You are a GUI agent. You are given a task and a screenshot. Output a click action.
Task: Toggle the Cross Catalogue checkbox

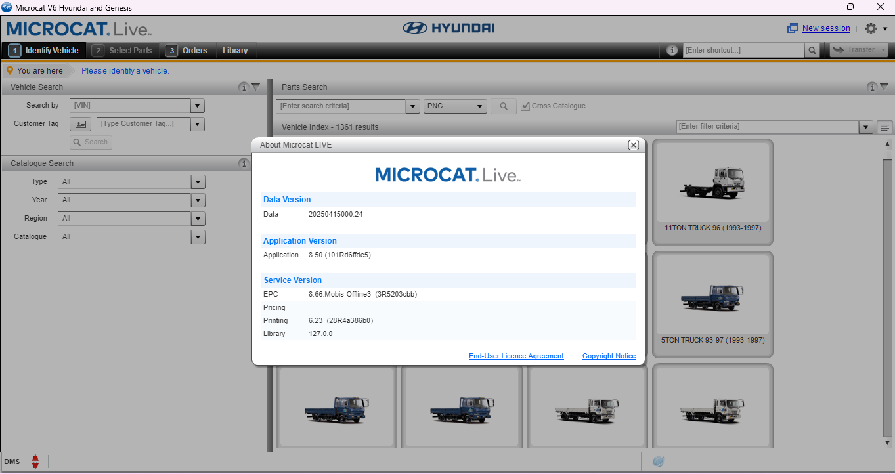[525, 106]
